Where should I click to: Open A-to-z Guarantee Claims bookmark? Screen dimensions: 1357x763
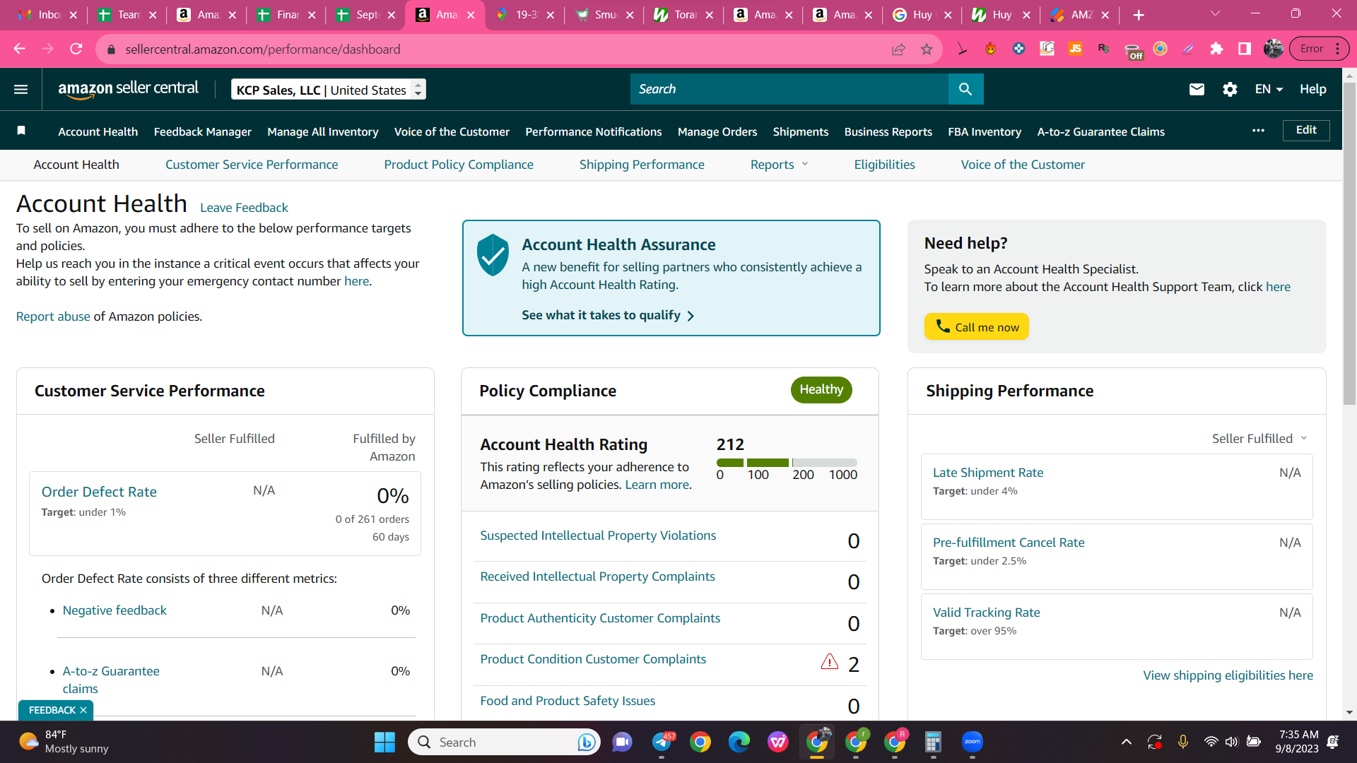1101,131
